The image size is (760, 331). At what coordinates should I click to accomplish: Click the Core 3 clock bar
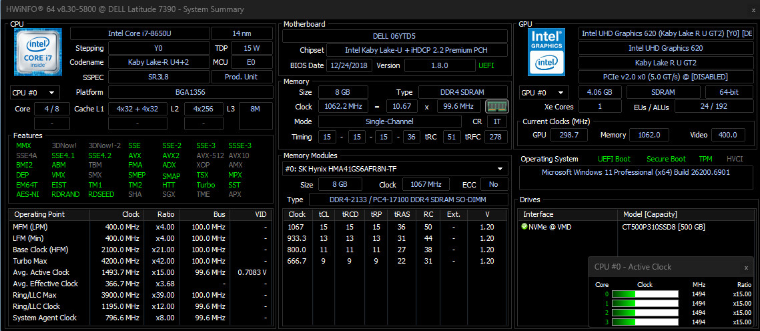coord(645,322)
